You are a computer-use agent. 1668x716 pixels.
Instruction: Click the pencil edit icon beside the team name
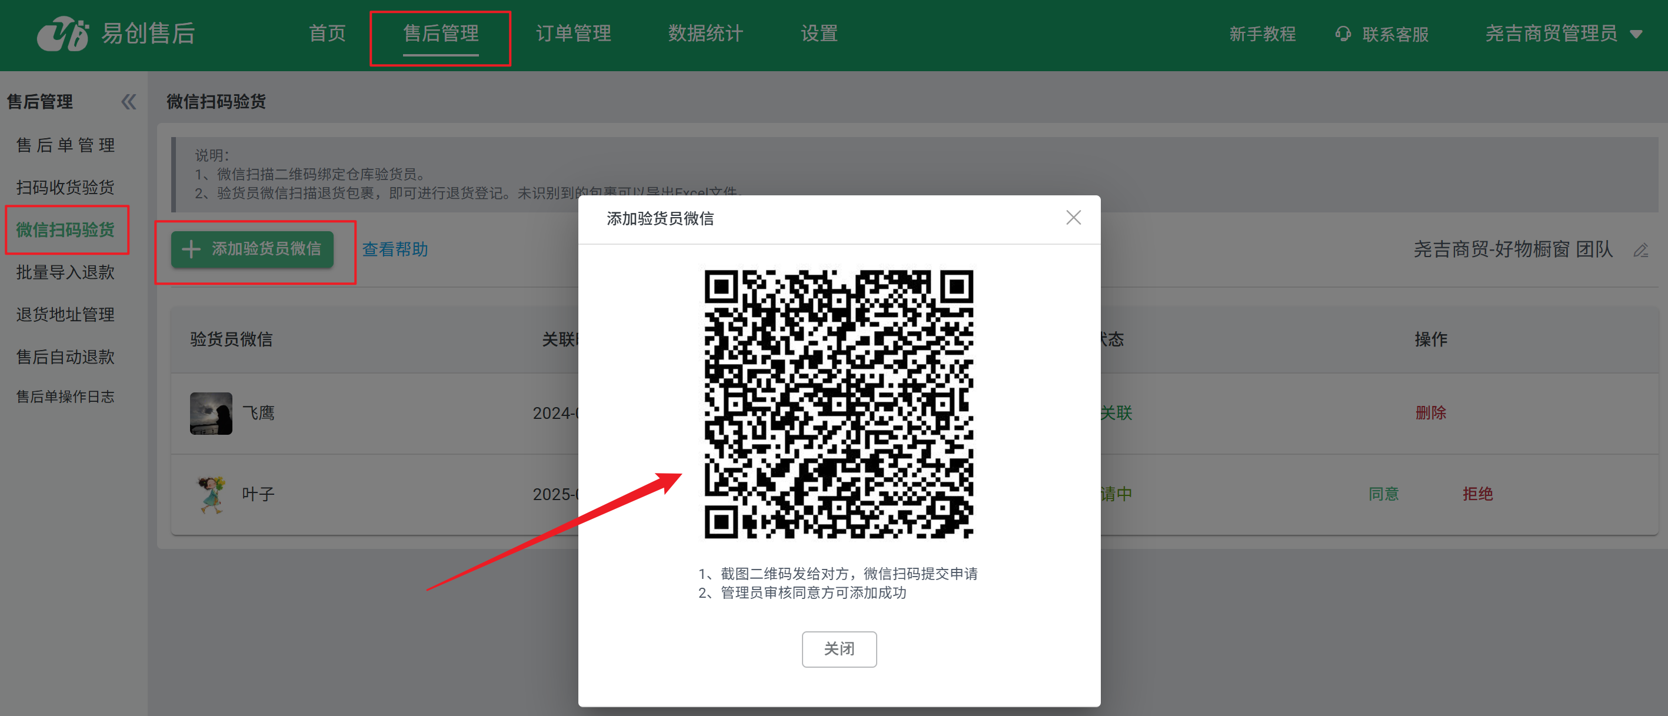click(1640, 250)
